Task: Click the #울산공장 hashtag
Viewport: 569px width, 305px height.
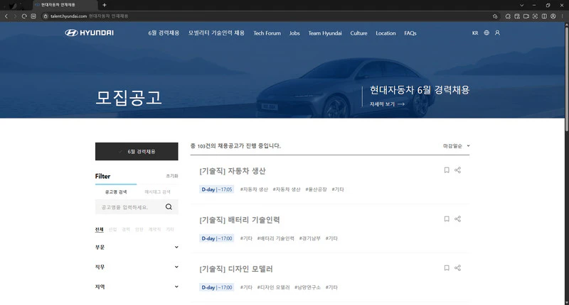Action: pos(316,189)
